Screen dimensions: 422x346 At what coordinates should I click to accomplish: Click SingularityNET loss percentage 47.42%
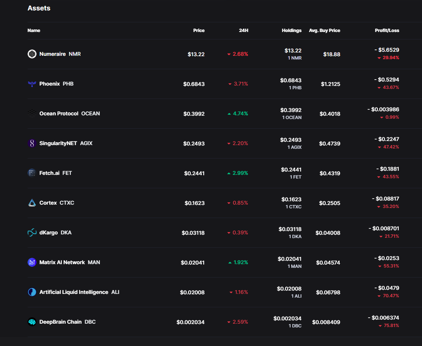tap(388, 147)
